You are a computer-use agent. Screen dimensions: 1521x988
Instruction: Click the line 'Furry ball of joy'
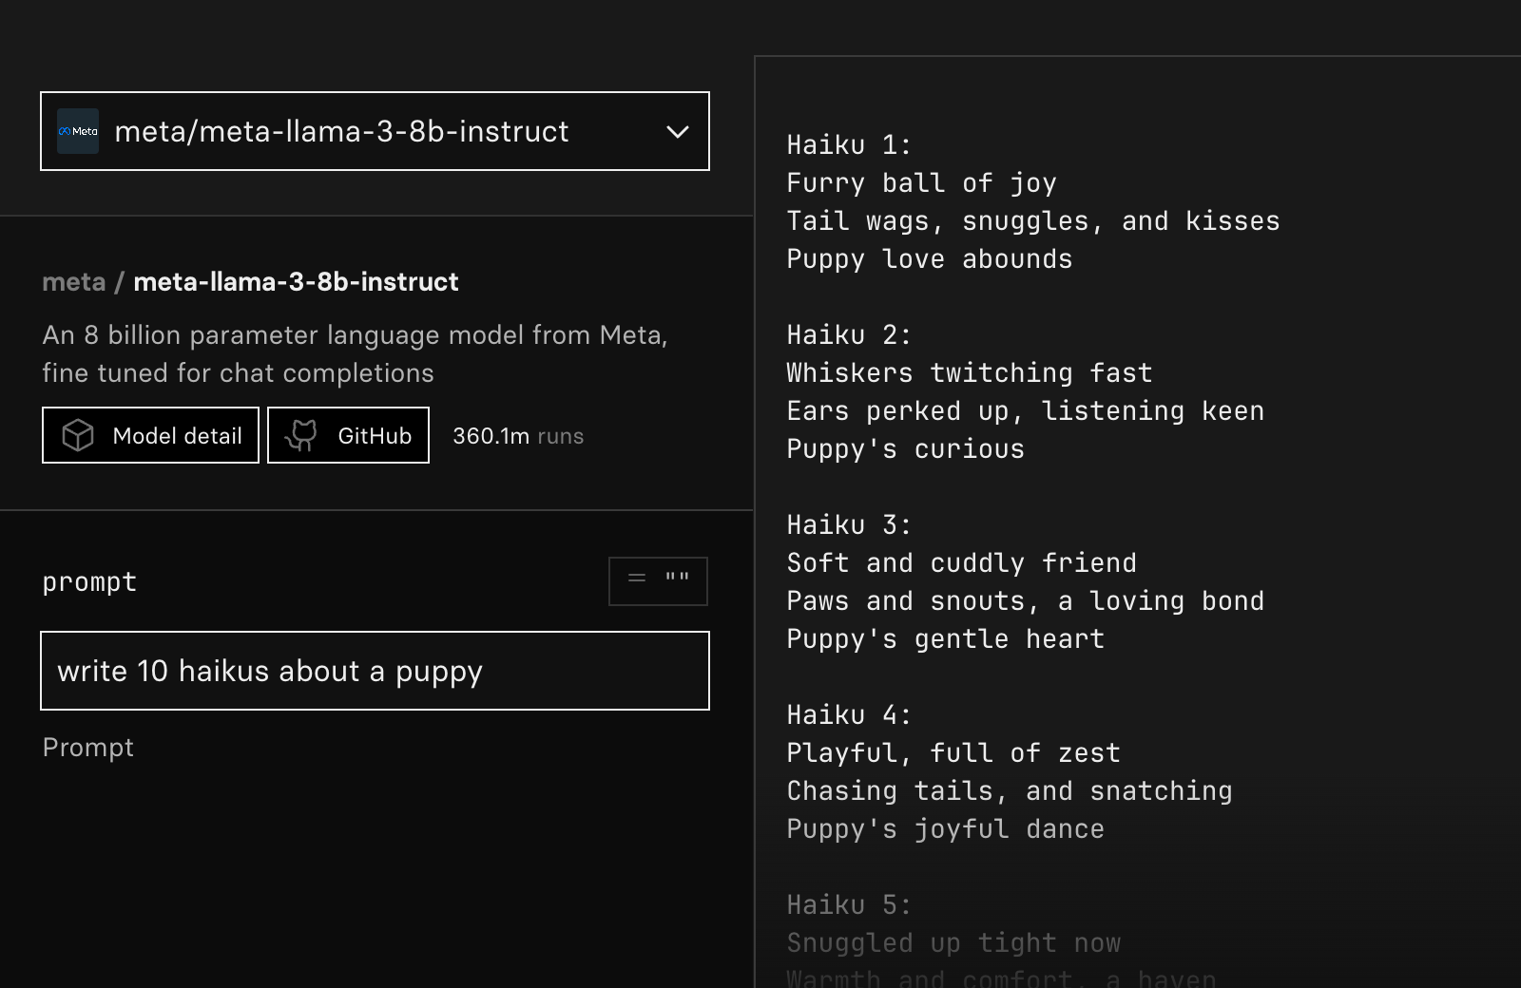click(x=921, y=182)
